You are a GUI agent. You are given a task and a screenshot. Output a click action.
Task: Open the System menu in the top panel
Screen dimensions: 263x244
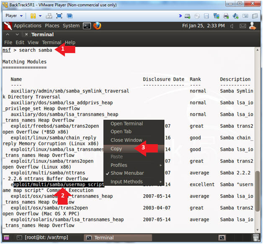tap(71, 26)
